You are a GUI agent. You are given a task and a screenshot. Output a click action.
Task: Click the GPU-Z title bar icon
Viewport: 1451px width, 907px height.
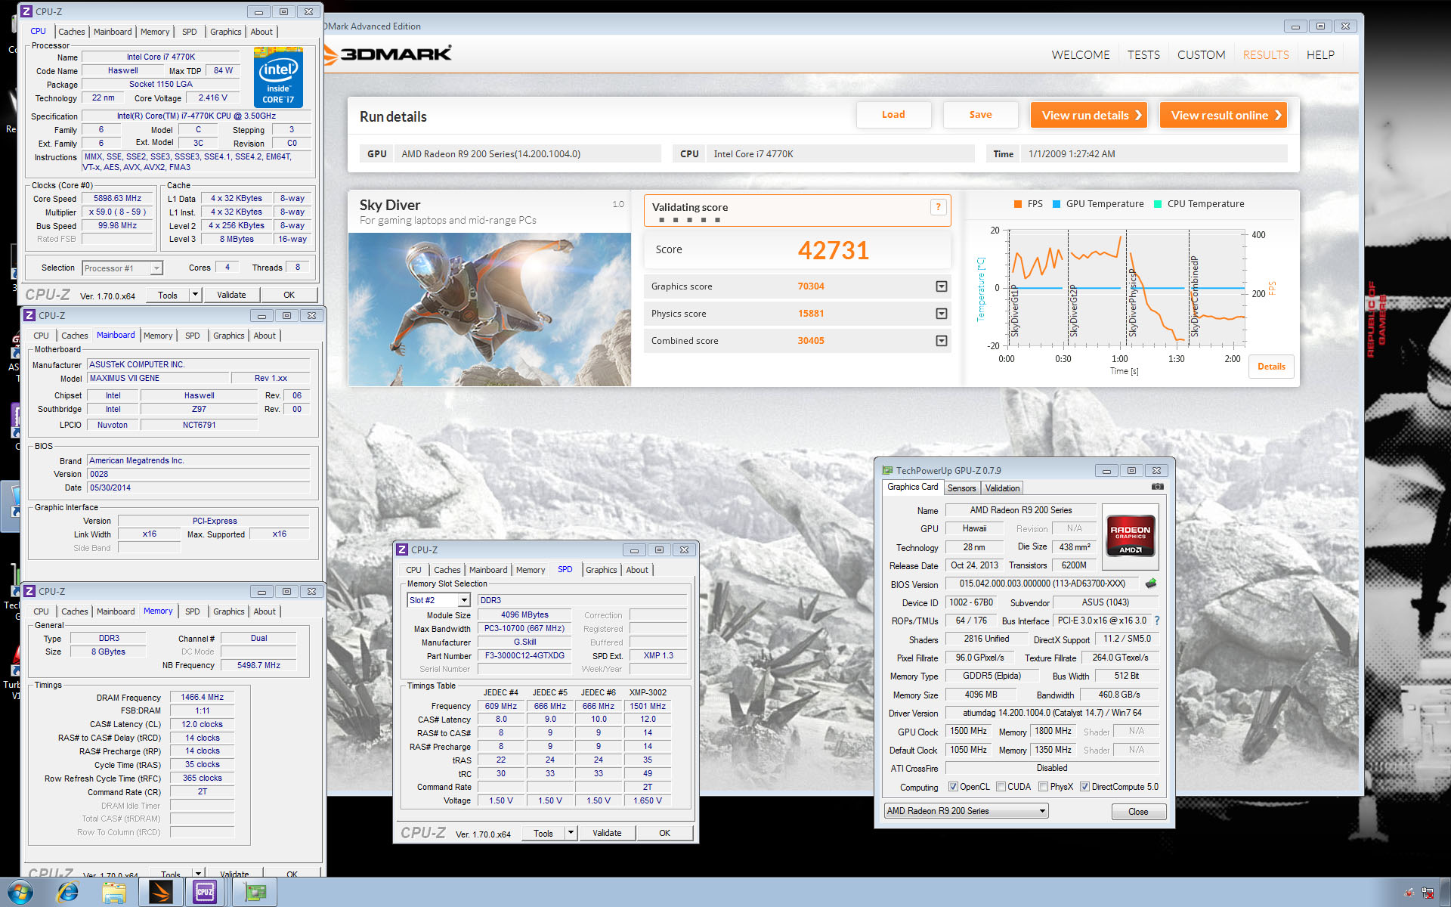888,470
